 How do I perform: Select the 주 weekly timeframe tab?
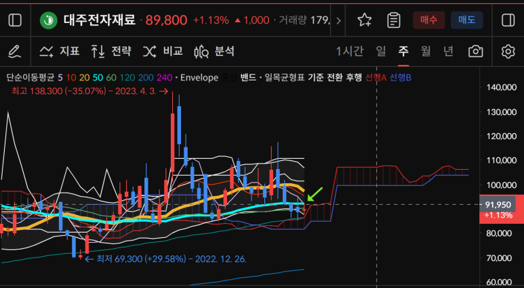[403, 51]
